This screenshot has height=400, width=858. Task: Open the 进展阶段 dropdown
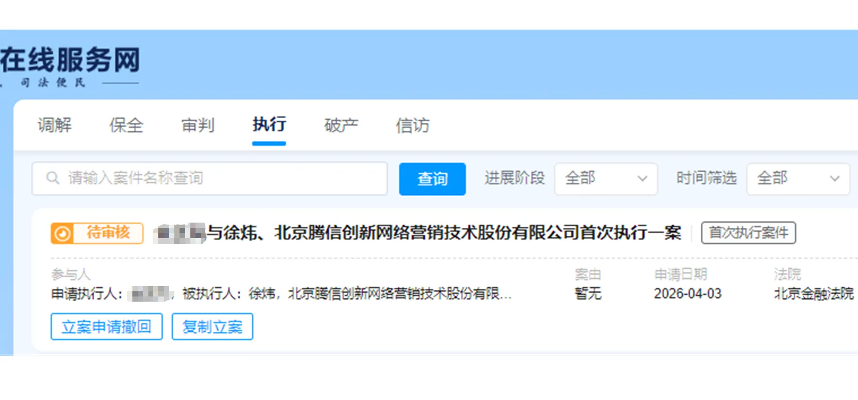606,178
